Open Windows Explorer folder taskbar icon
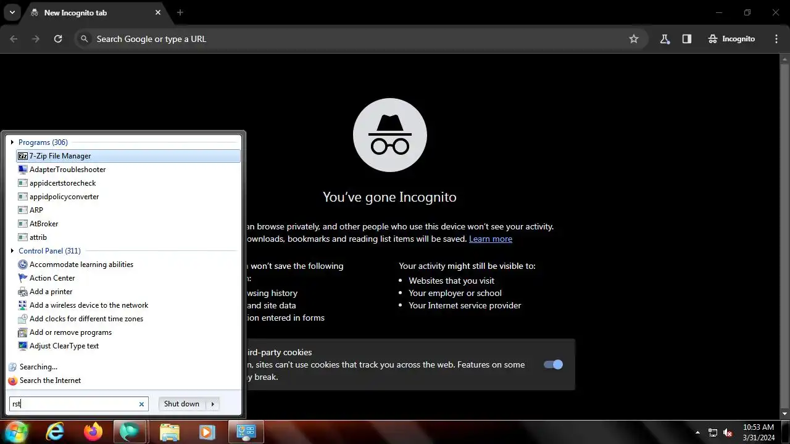 [170, 432]
